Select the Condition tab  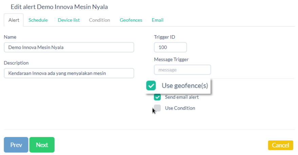[x=99, y=20]
